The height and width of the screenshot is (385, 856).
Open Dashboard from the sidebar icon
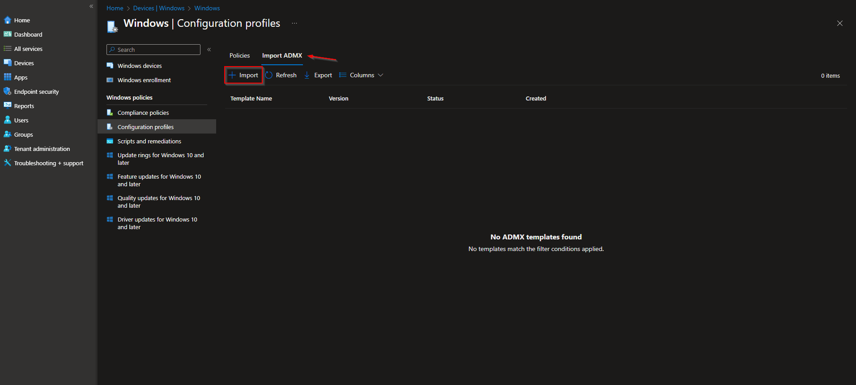8,34
